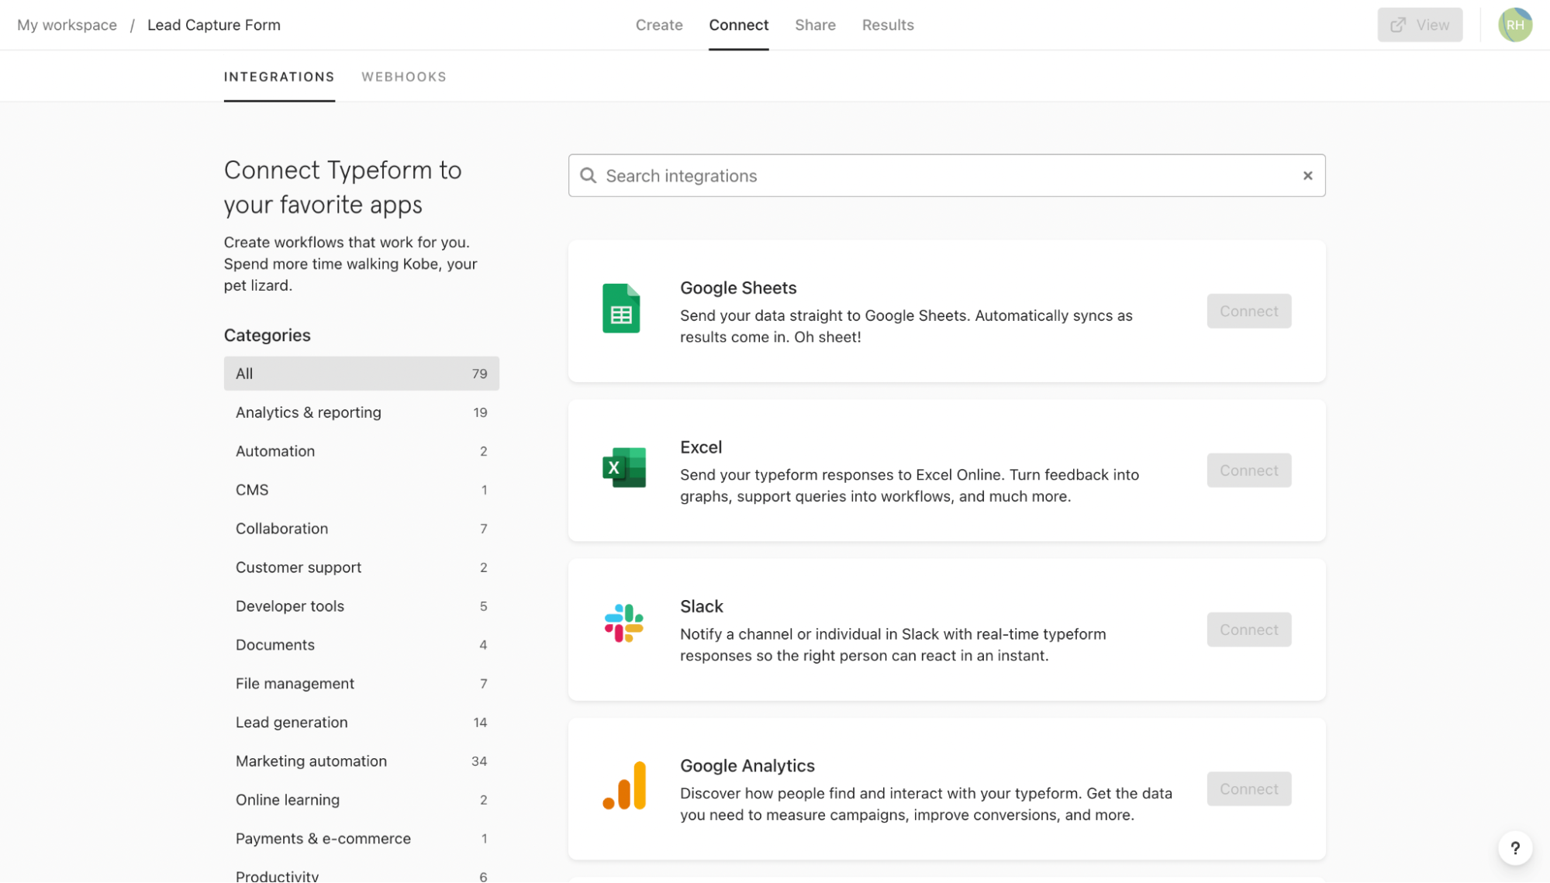Connect the Slack integration
Viewport: 1550px width, 883px height.
click(x=1248, y=629)
